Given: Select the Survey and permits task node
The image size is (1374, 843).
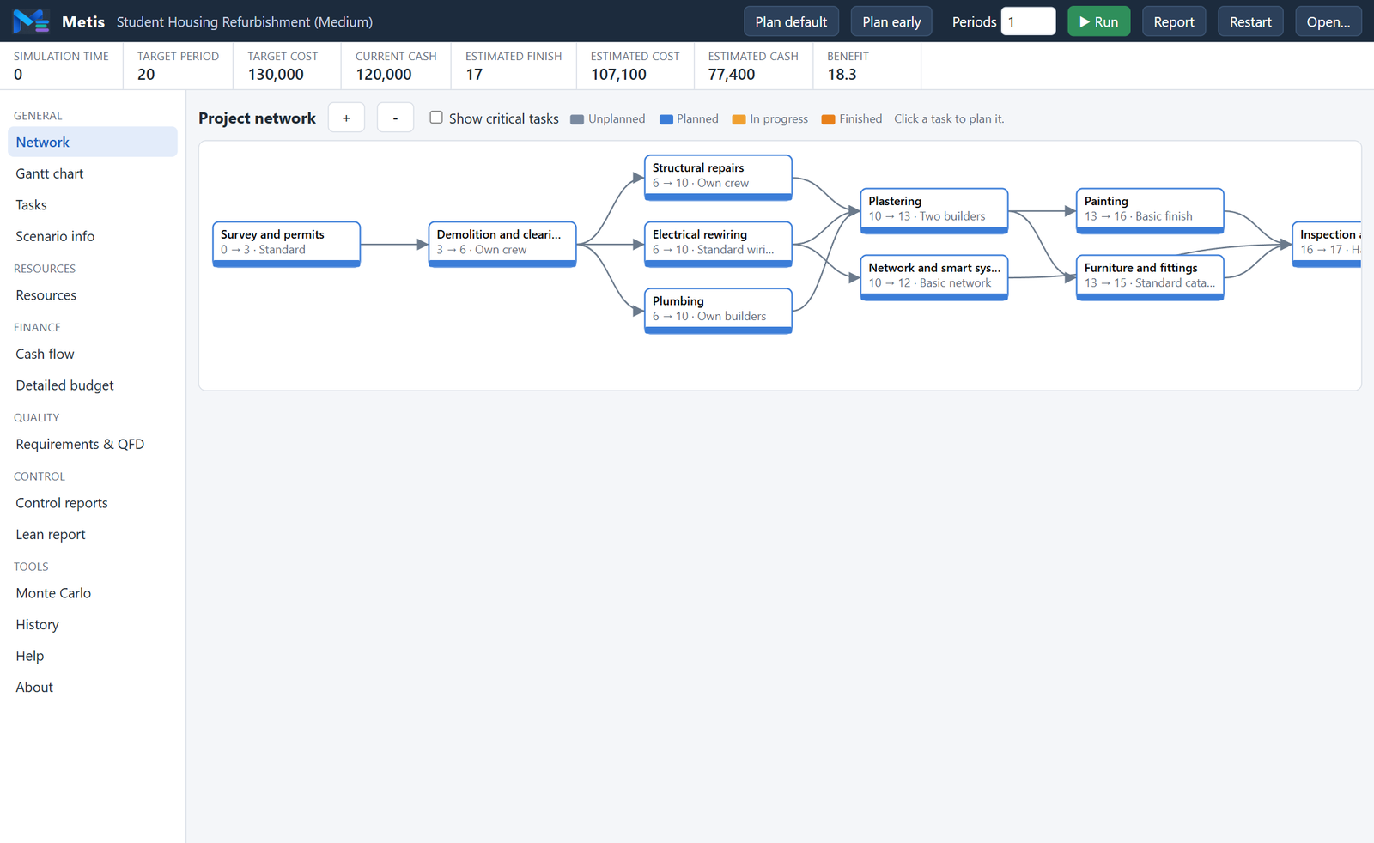Looking at the screenshot, I should (x=286, y=244).
